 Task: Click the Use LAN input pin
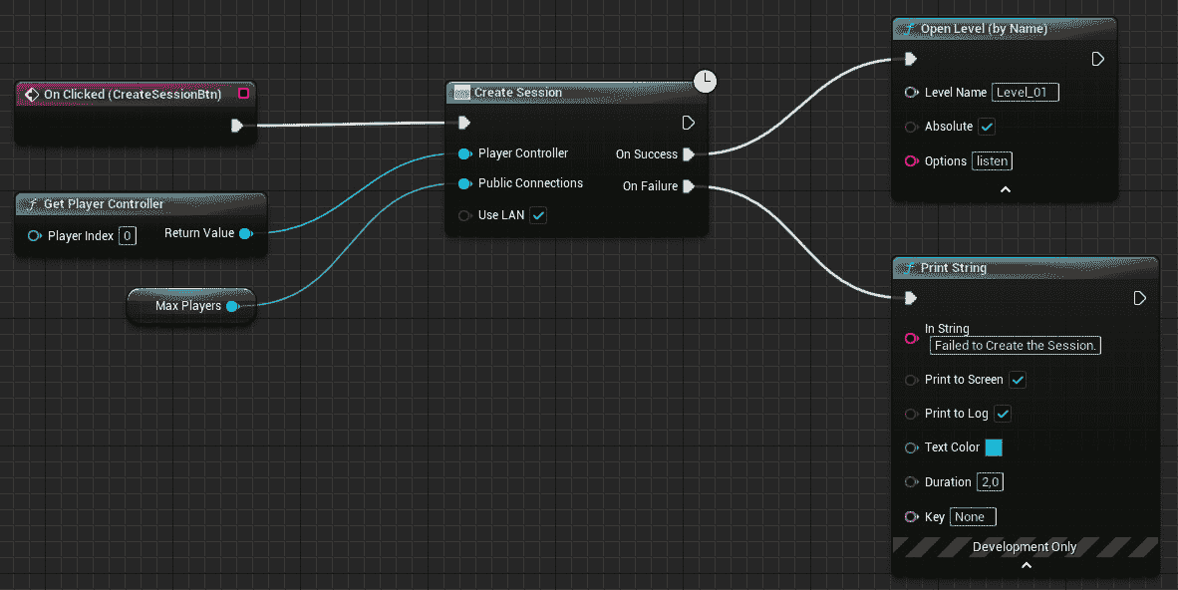465,215
